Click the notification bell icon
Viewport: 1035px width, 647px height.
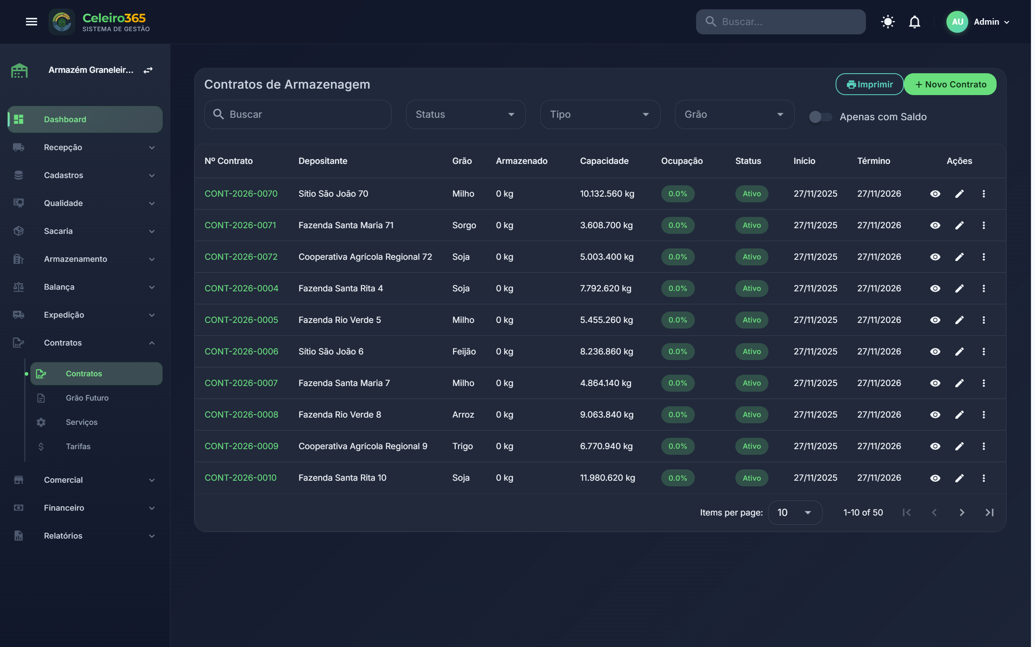(x=914, y=22)
